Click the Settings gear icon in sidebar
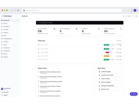139x104 pixels. [x=2, y=57]
